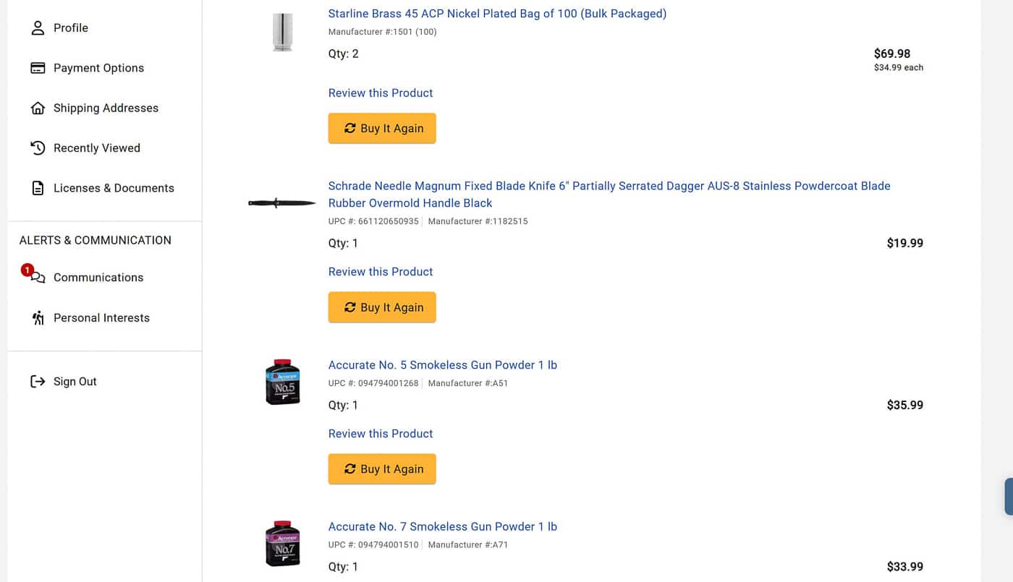Click the Sign Out arrow icon

coord(37,381)
